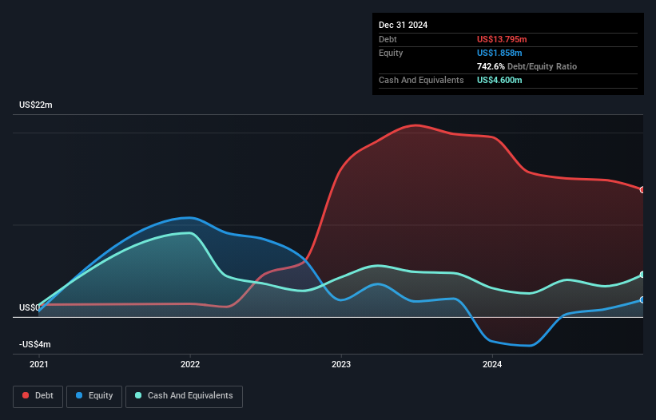Click the US$13.795m debt value
656x420 pixels.
(502, 39)
